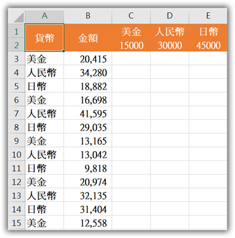The width and height of the screenshot is (235, 238).
Task: Click the cell with 16,698
Action: pyautogui.click(x=88, y=99)
